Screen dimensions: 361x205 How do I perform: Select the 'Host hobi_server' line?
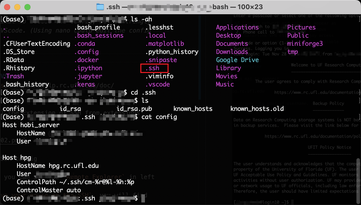(x=31, y=125)
